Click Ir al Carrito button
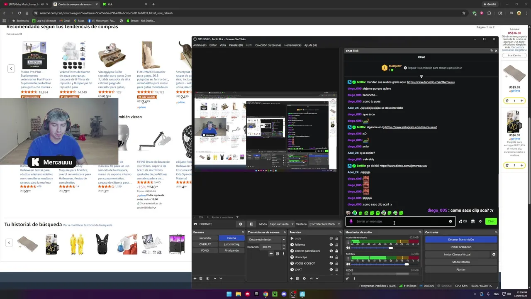 [514, 55]
